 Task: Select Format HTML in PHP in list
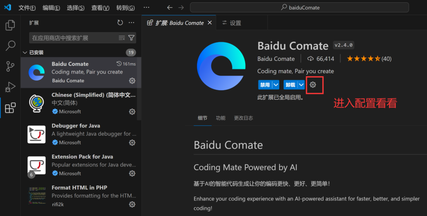click(81, 196)
